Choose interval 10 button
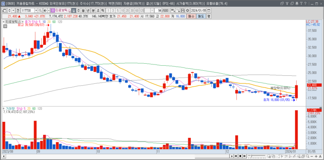 (x=122, y=10)
